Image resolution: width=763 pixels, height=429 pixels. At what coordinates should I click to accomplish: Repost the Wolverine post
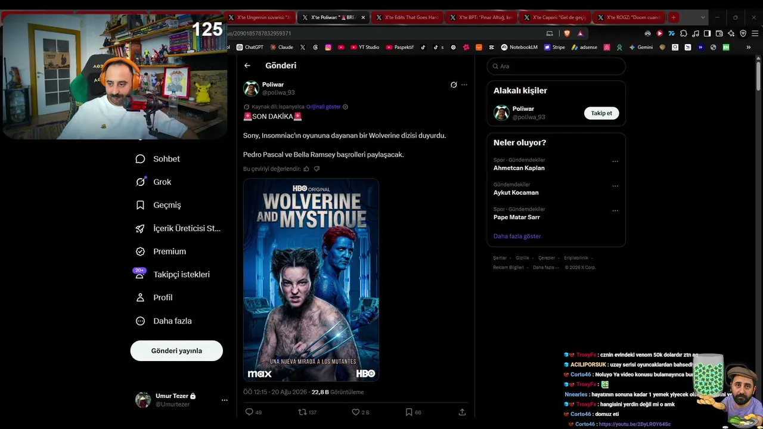coord(302,412)
